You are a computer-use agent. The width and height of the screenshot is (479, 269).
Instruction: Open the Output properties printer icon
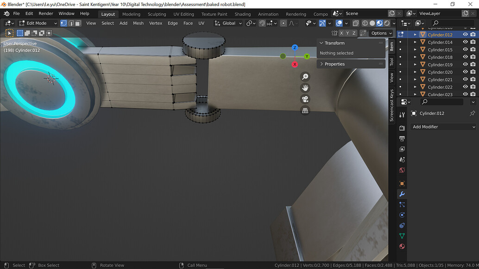(x=402, y=139)
